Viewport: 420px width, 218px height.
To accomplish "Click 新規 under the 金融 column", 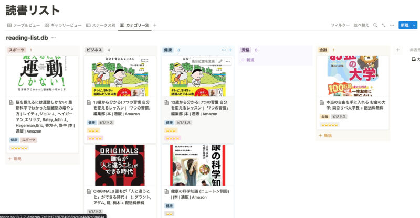I will point(325,135).
